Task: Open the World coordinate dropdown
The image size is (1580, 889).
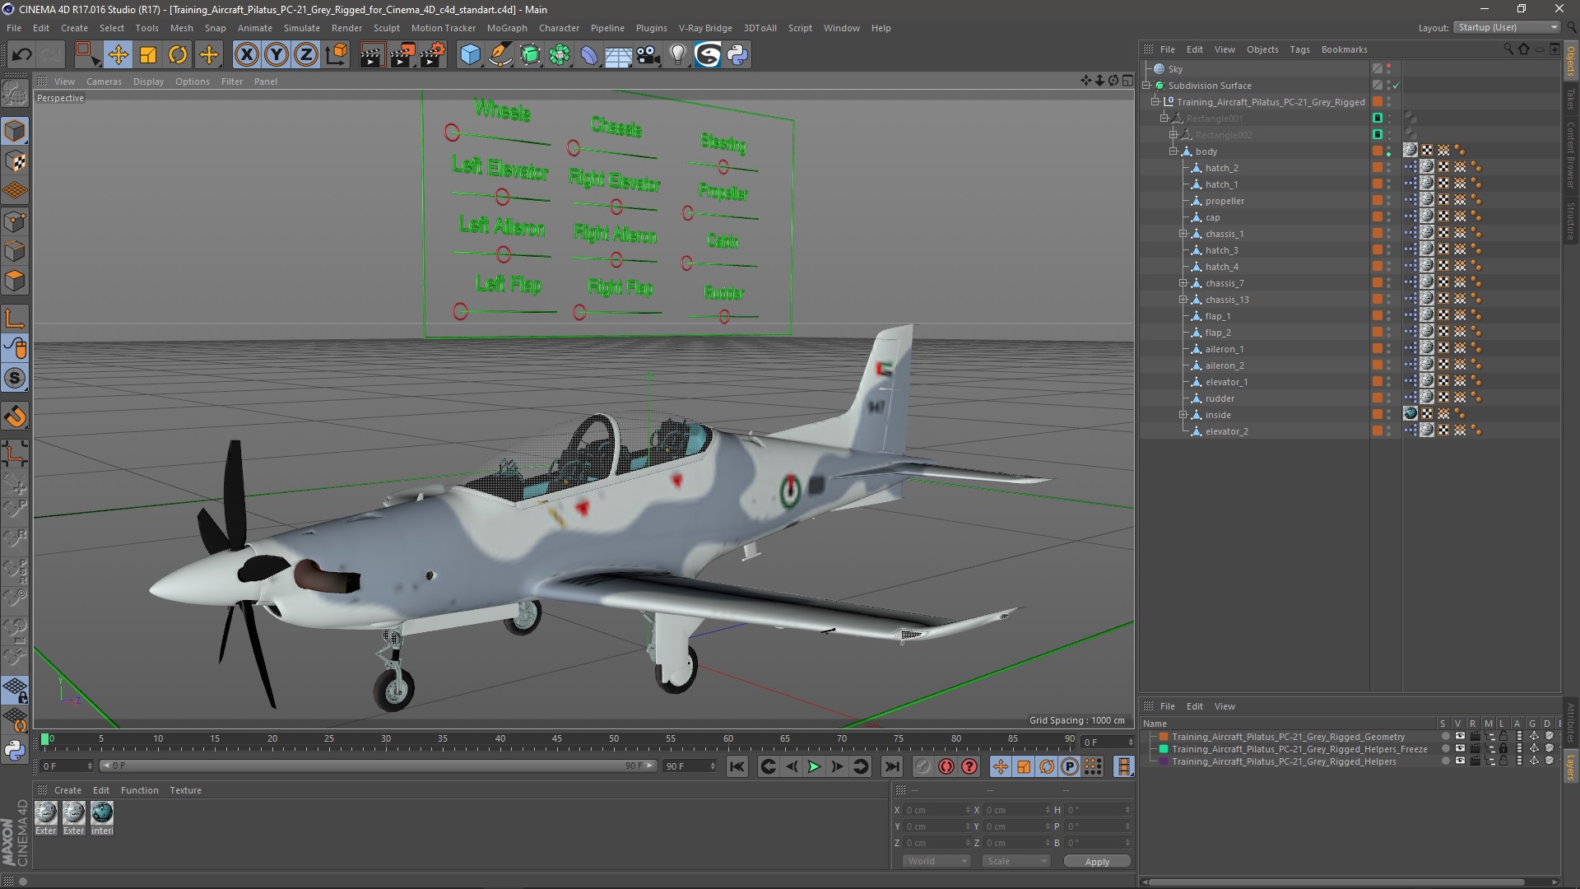Action: click(x=936, y=861)
